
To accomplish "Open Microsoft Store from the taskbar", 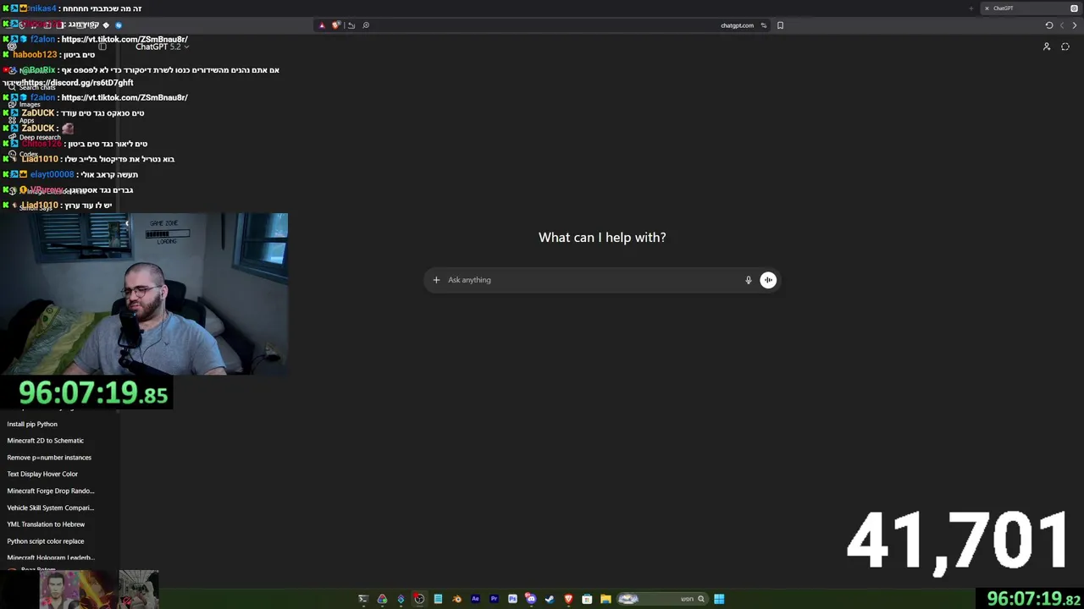I will point(587,599).
